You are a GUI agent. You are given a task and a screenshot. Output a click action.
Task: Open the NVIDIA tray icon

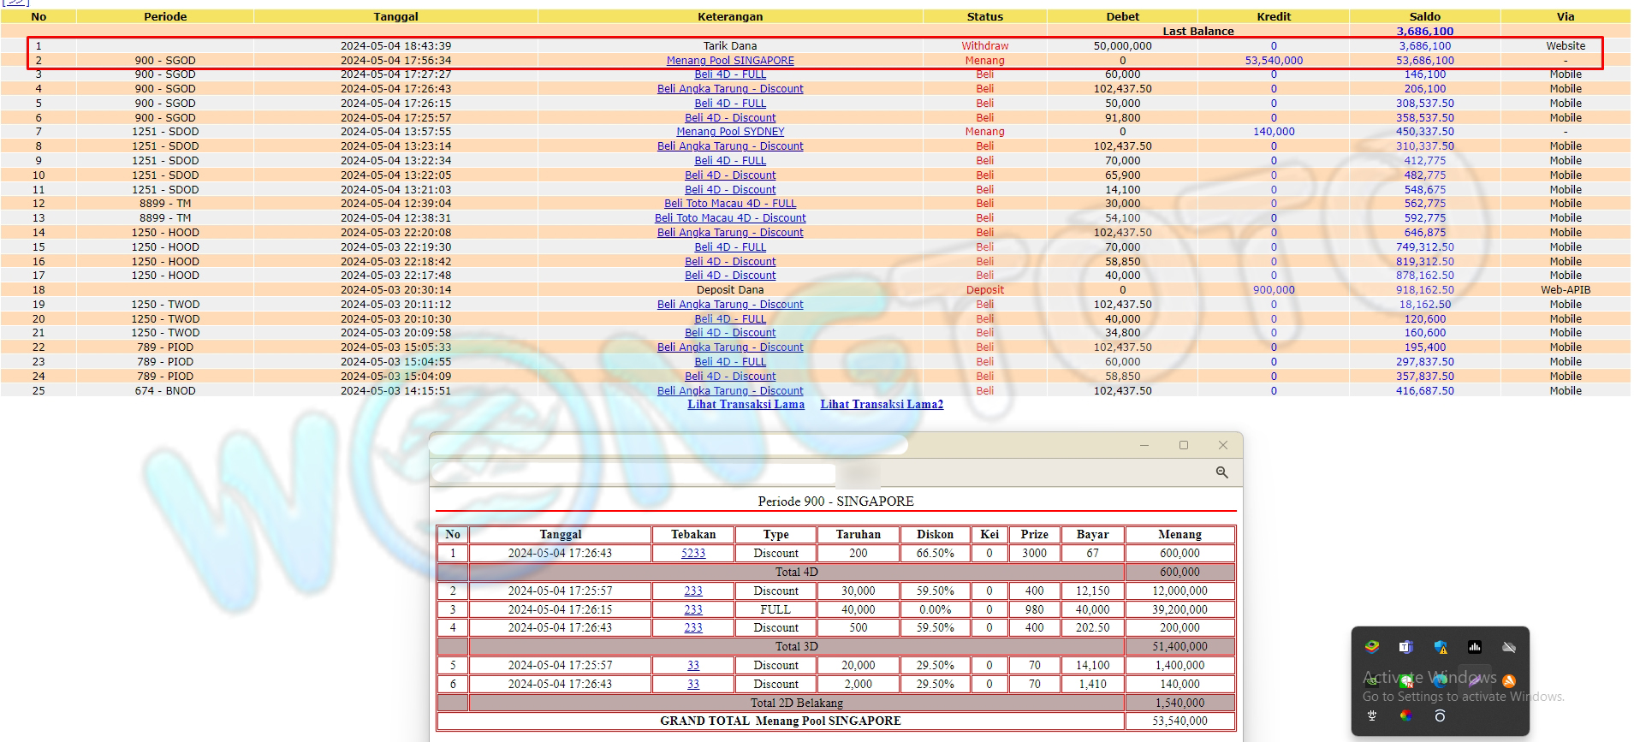point(1372,681)
